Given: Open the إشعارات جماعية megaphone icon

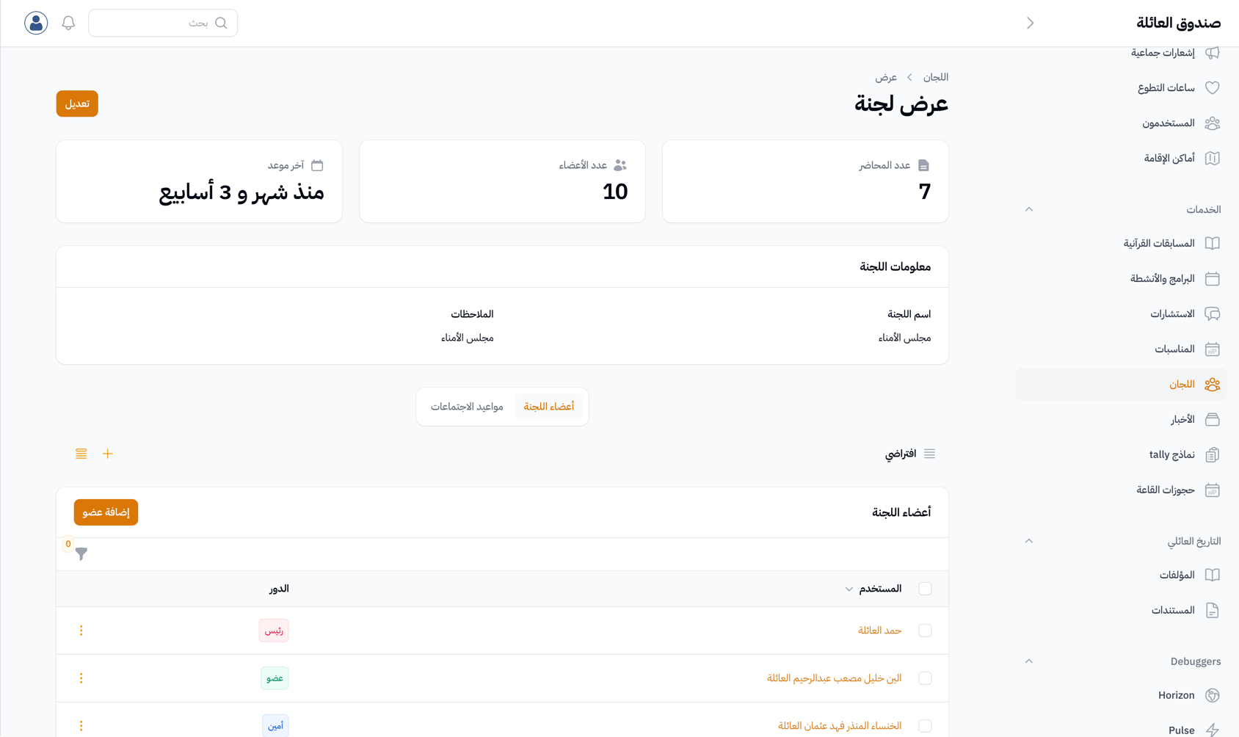Looking at the screenshot, I should (x=1212, y=52).
